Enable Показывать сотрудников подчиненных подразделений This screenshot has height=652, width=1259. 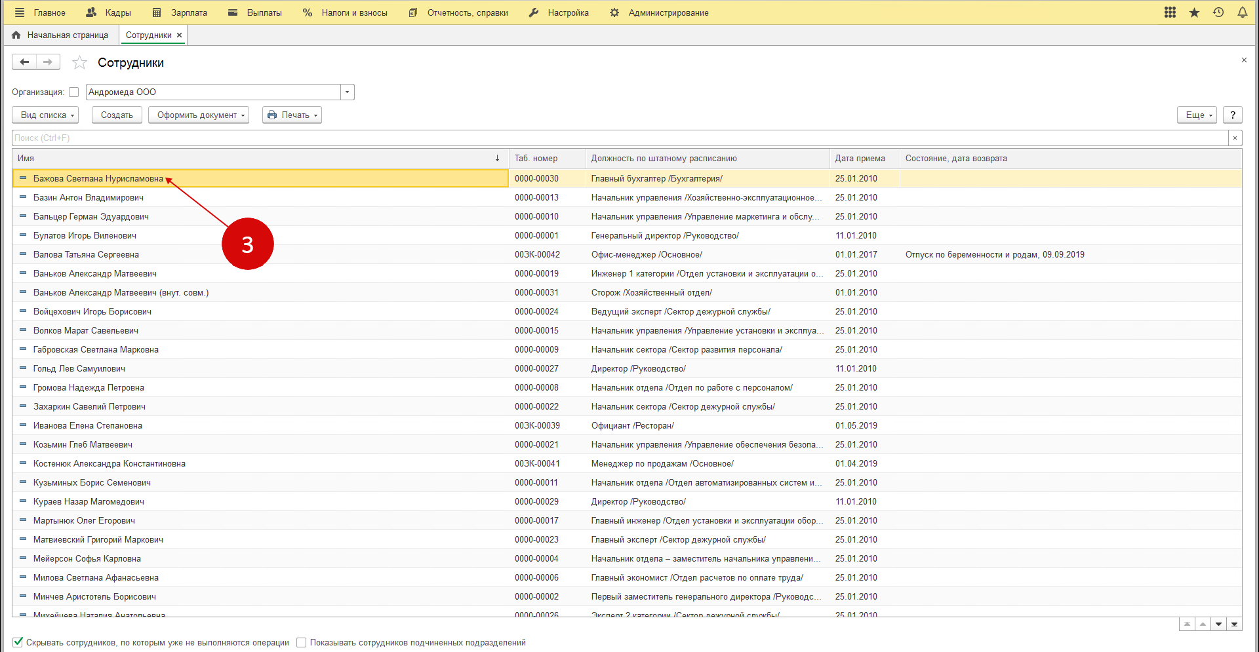302,643
